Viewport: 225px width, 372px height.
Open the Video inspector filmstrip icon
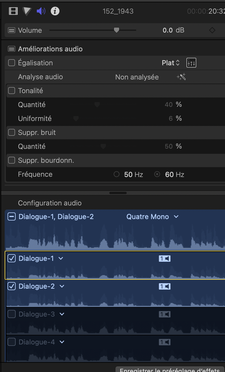point(13,11)
